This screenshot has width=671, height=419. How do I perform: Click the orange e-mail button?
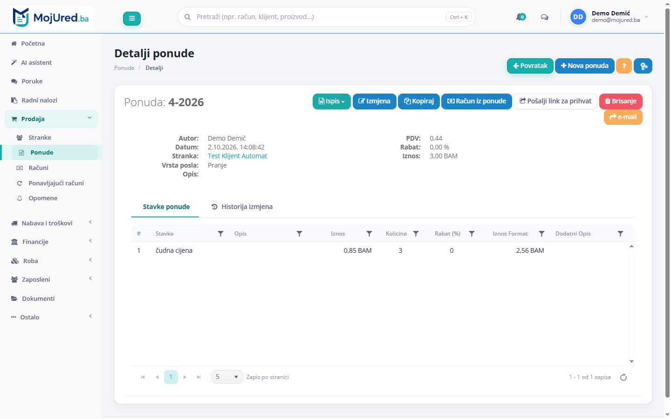click(623, 117)
